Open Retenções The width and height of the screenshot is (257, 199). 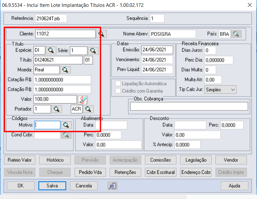pyautogui.click(x=125, y=172)
